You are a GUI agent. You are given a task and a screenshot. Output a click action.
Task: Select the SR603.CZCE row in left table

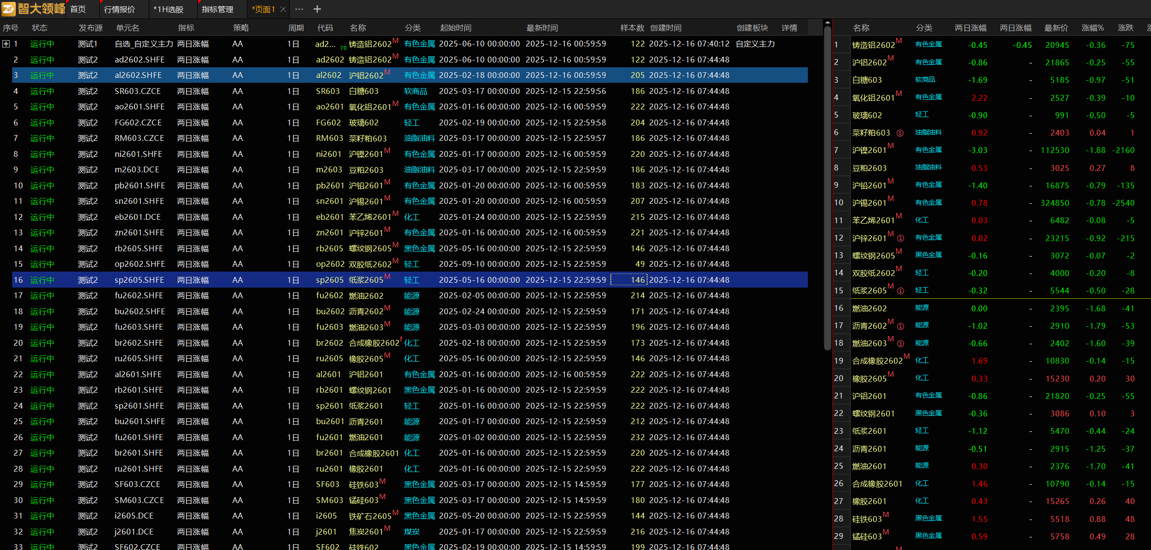pyautogui.click(x=137, y=91)
